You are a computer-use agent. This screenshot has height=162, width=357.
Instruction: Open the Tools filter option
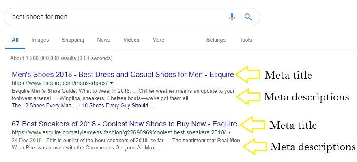coord(246,40)
